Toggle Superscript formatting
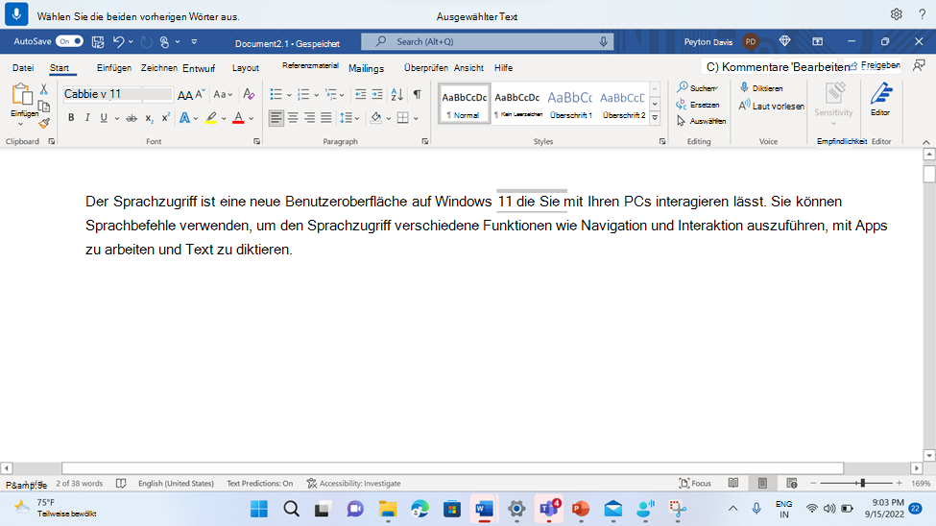936x526 pixels. 166,118
